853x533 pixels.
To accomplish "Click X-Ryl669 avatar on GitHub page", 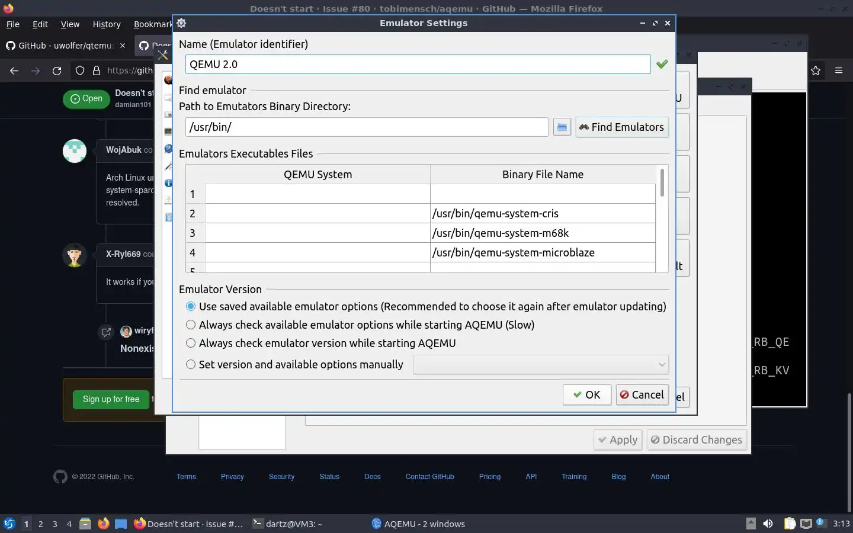I will point(75,255).
